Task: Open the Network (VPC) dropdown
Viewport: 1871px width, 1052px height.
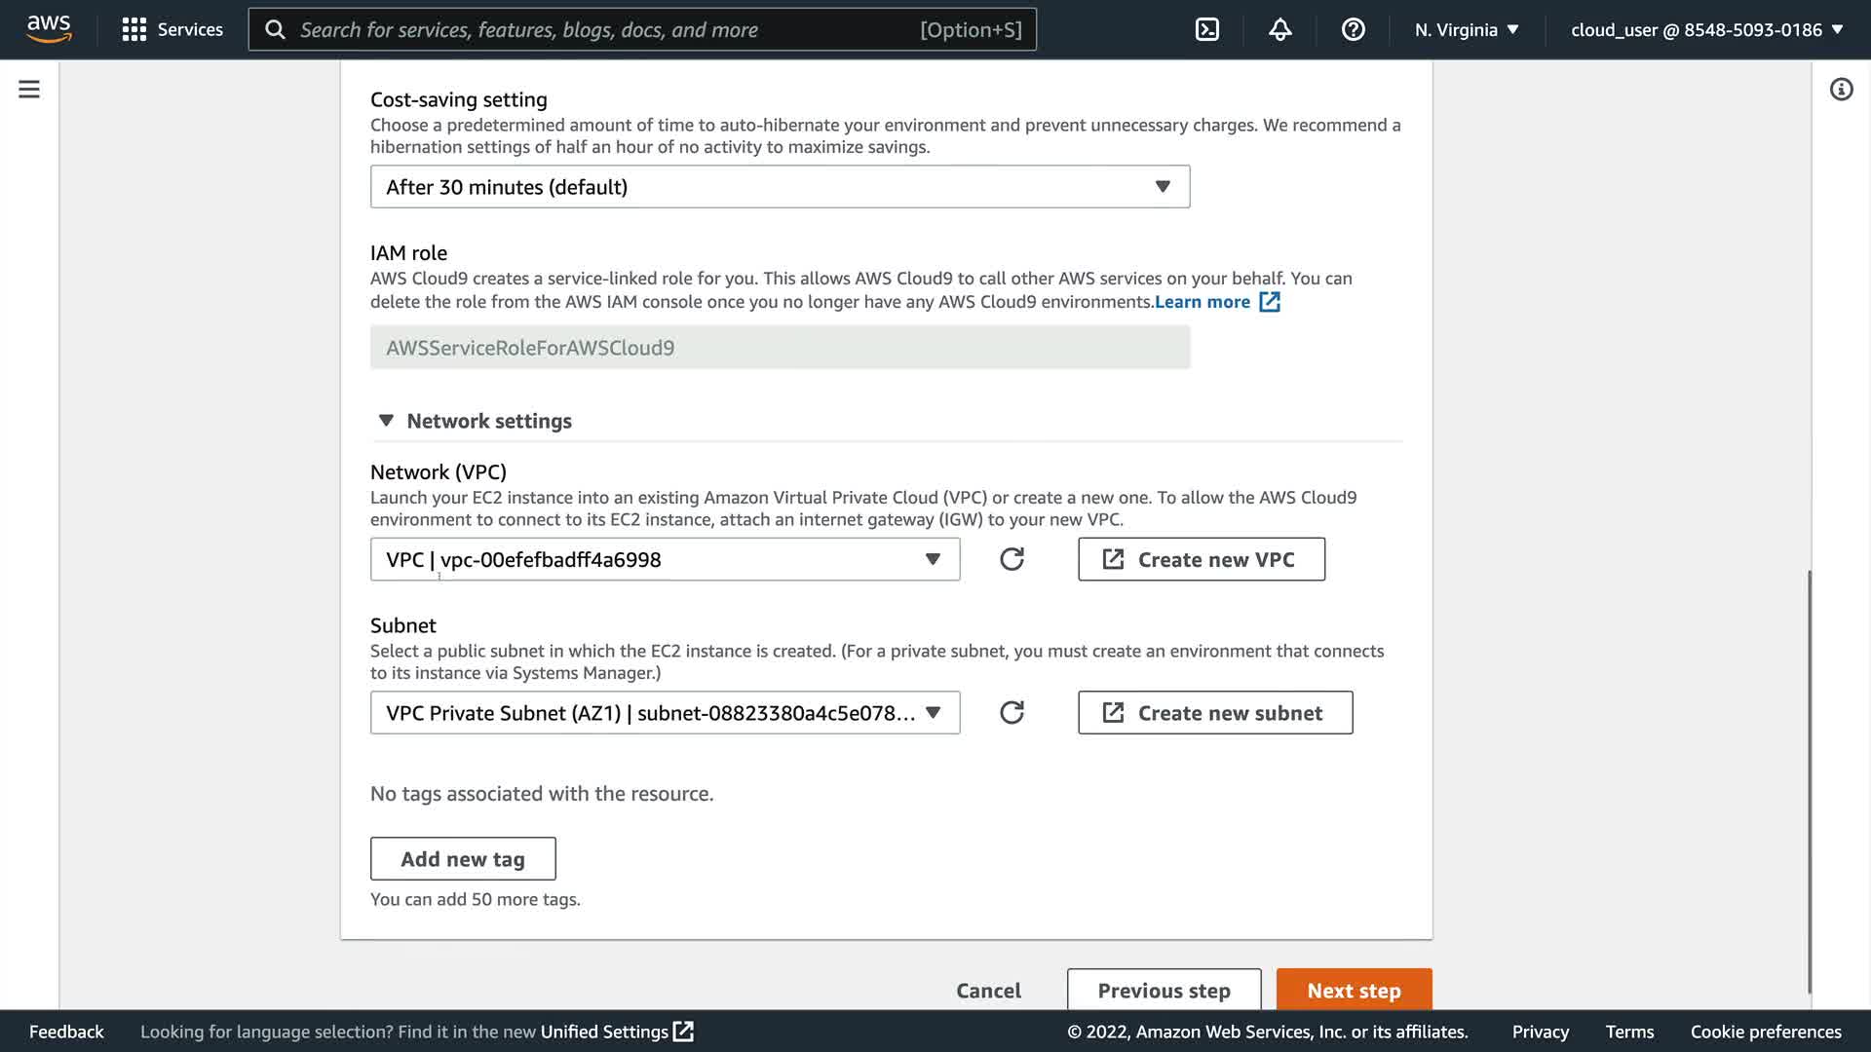Action: click(665, 559)
